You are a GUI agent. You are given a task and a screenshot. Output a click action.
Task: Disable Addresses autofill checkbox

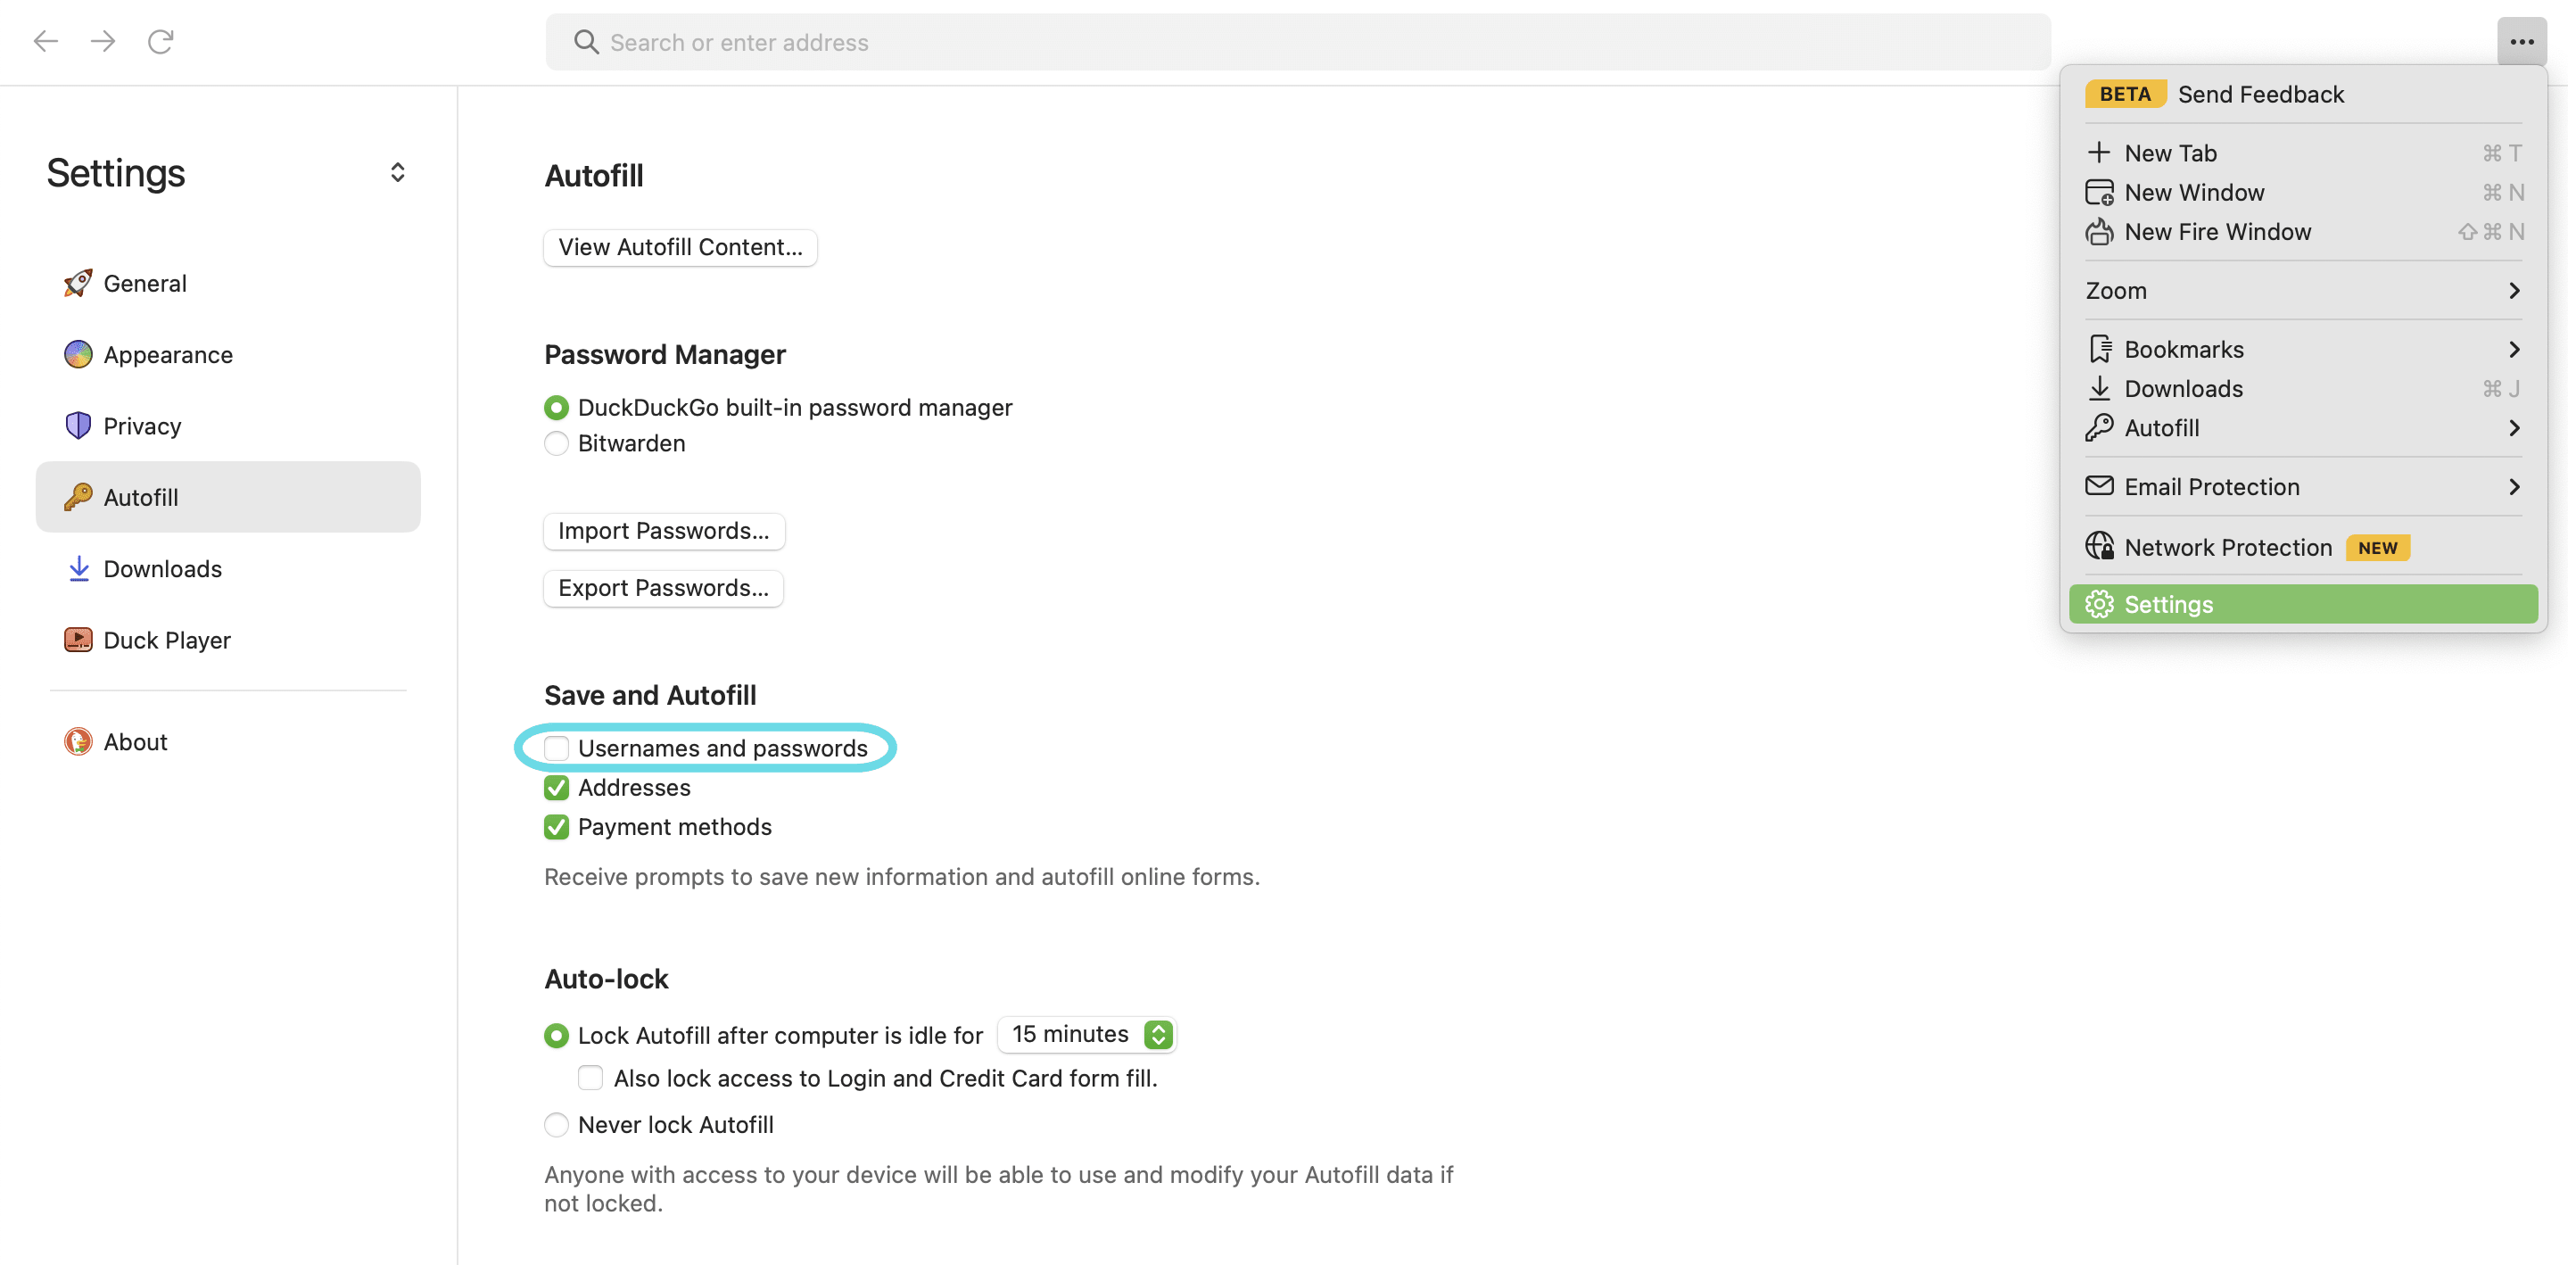[557, 787]
